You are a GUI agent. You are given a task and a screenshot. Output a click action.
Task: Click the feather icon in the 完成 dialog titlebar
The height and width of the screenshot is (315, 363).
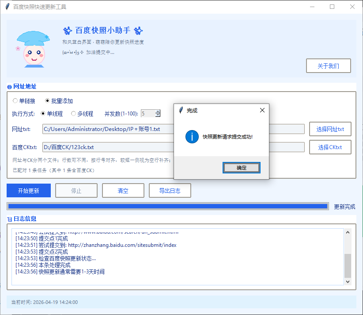coord(181,110)
